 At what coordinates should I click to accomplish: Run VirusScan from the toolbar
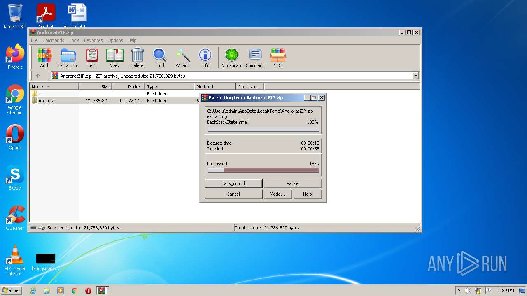231,58
